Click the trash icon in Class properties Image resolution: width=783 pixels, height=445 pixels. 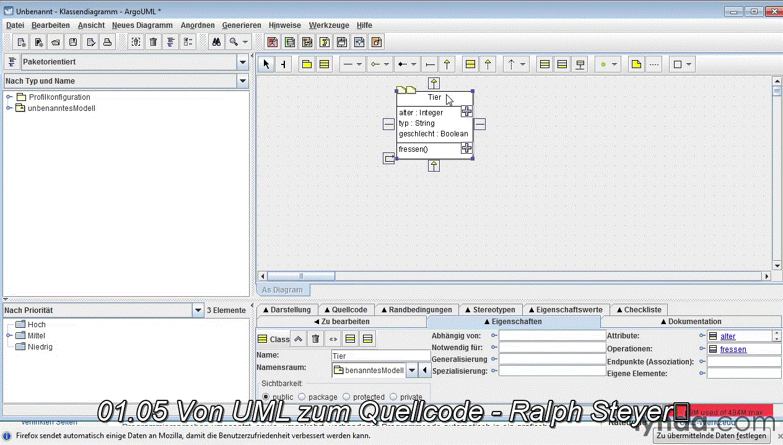(315, 338)
